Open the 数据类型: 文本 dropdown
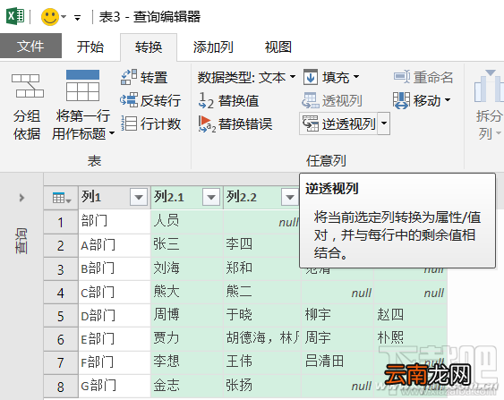The width and height of the screenshot is (504, 400). (246, 77)
